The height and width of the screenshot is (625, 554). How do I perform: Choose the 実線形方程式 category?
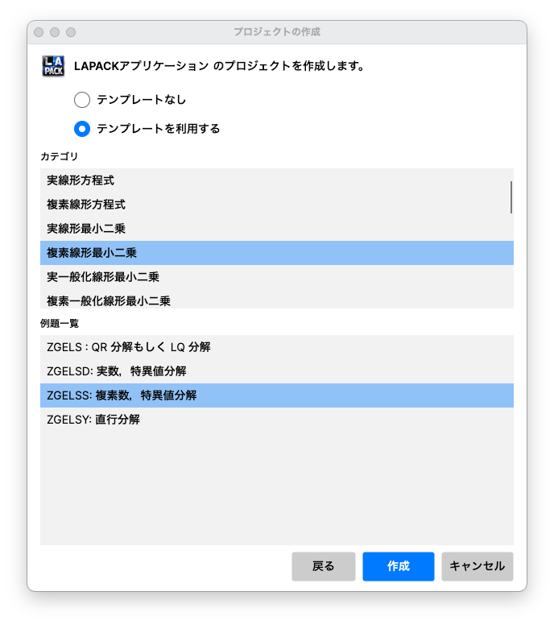click(x=277, y=180)
